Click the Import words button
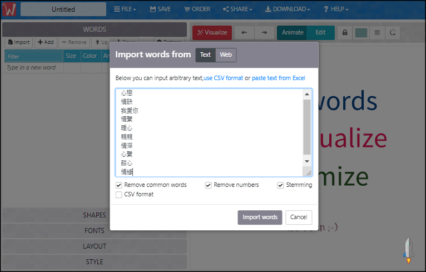 coord(260,217)
